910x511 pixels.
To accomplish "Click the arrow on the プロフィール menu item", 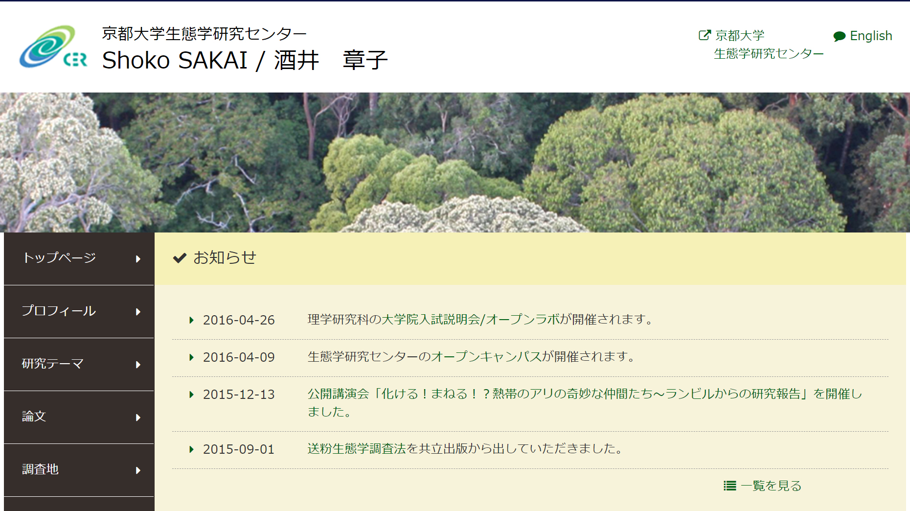I will pyautogui.click(x=138, y=312).
